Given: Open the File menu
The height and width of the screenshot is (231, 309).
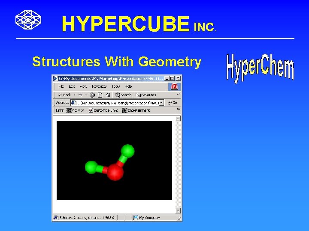Looking at the screenshot, I should [x=61, y=86].
